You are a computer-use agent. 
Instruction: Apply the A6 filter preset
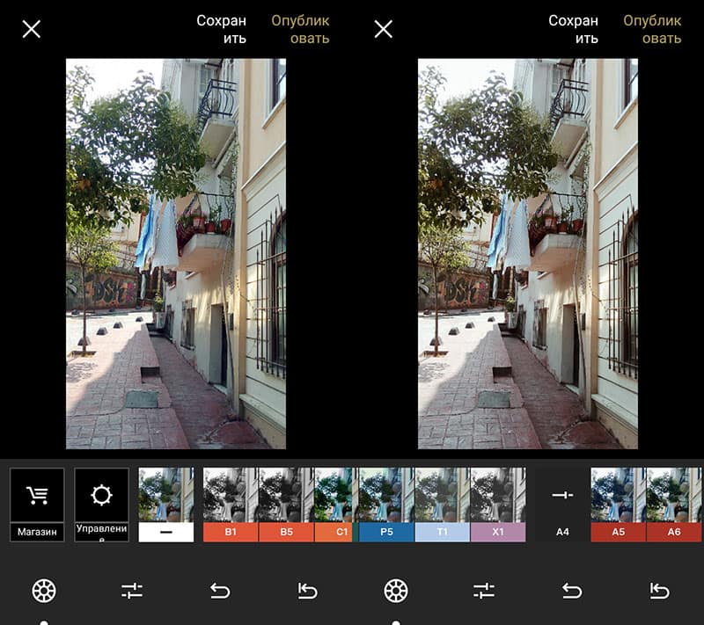point(674,504)
